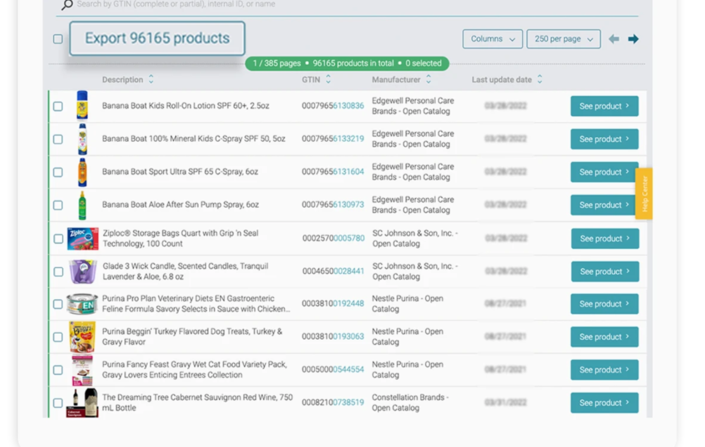Open Banana Boat Aloe After Sun thumbnail
This screenshot has height=447, width=705.
coord(82,205)
